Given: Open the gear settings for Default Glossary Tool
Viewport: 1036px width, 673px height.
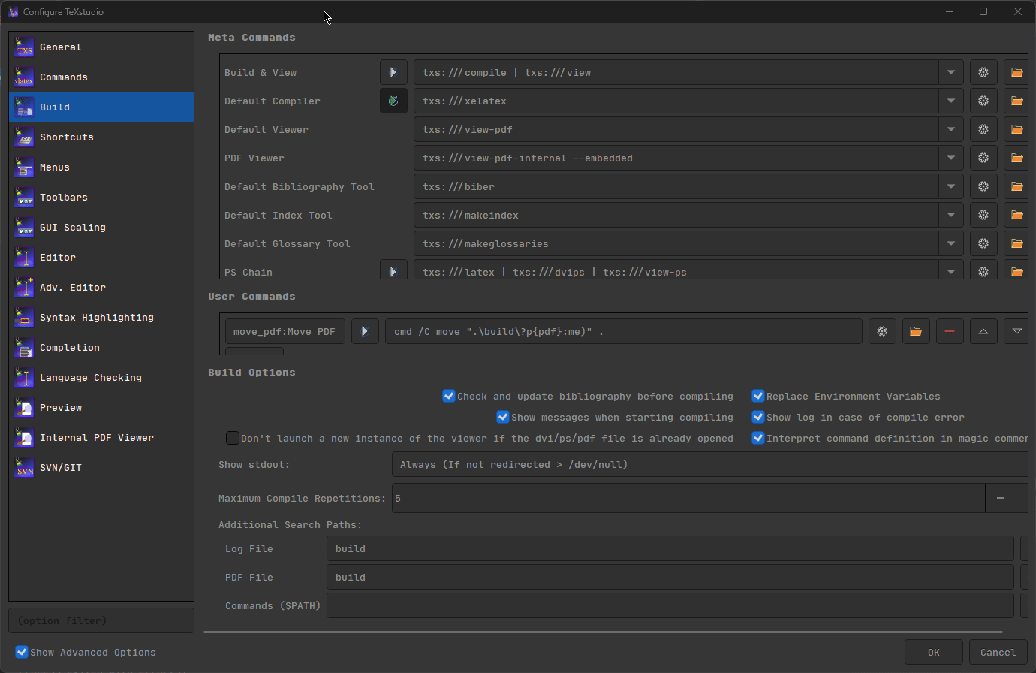Looking at the screenshot, I should coord(983,243).
